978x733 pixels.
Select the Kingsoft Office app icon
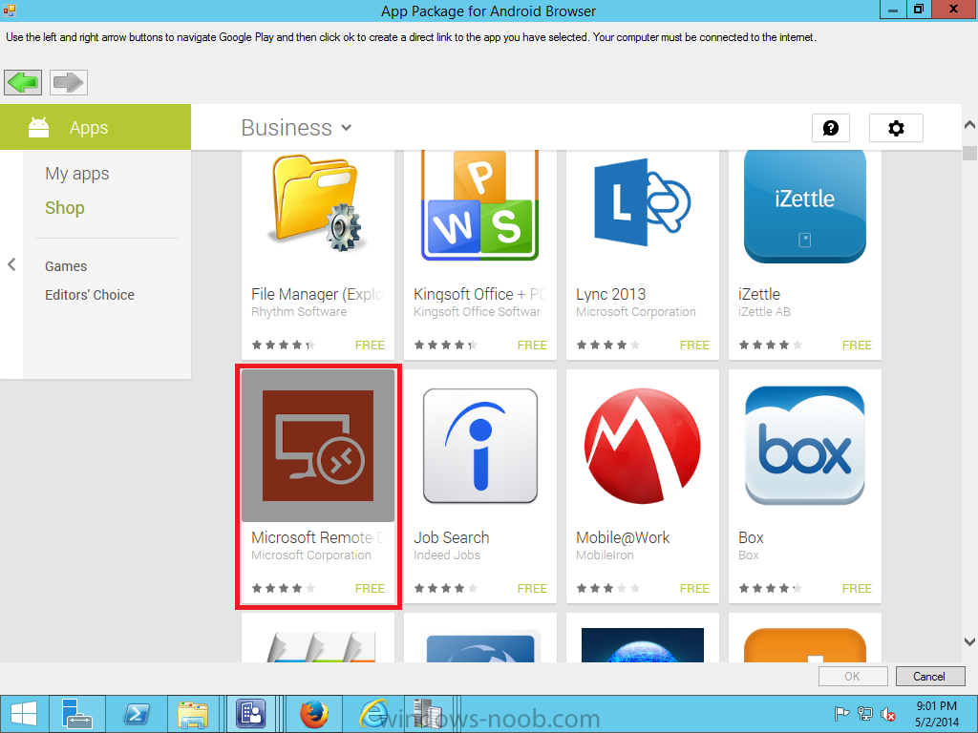[479, 206]
